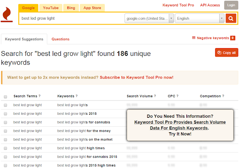The image size is (239, 168).
Task: Open the Keyword Tool Pro link
Action: [178, 5]
